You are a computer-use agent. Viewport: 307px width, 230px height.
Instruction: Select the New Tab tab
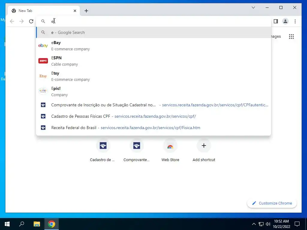tap(44, 11)
